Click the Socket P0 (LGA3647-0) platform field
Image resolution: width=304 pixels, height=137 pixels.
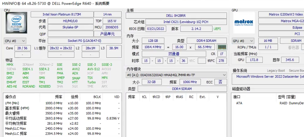pos(84,41)
